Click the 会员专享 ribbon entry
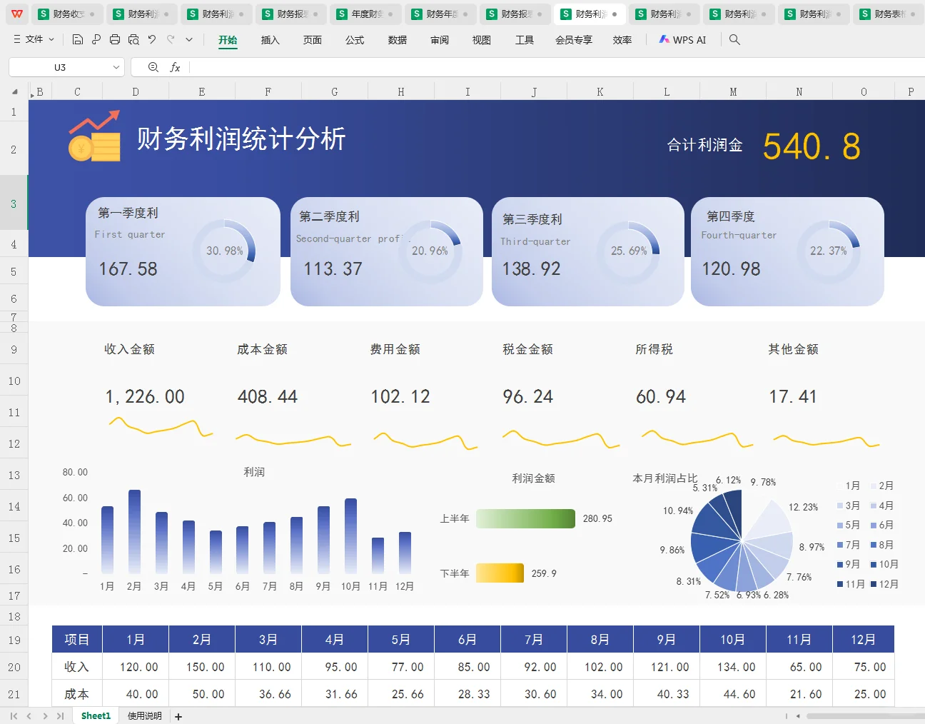Image resolution: width=925 pixels, height=724 pixels. (x=574, y=40)
